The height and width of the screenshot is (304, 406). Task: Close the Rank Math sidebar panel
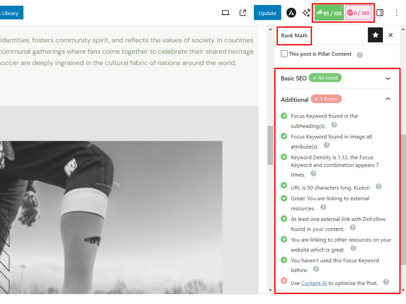[391, 35]
